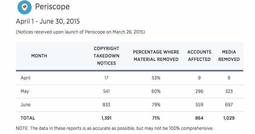This screenshot has width=255, height=134.
Task: Click the Accounts Affected column header
Action: coord(199,56)
